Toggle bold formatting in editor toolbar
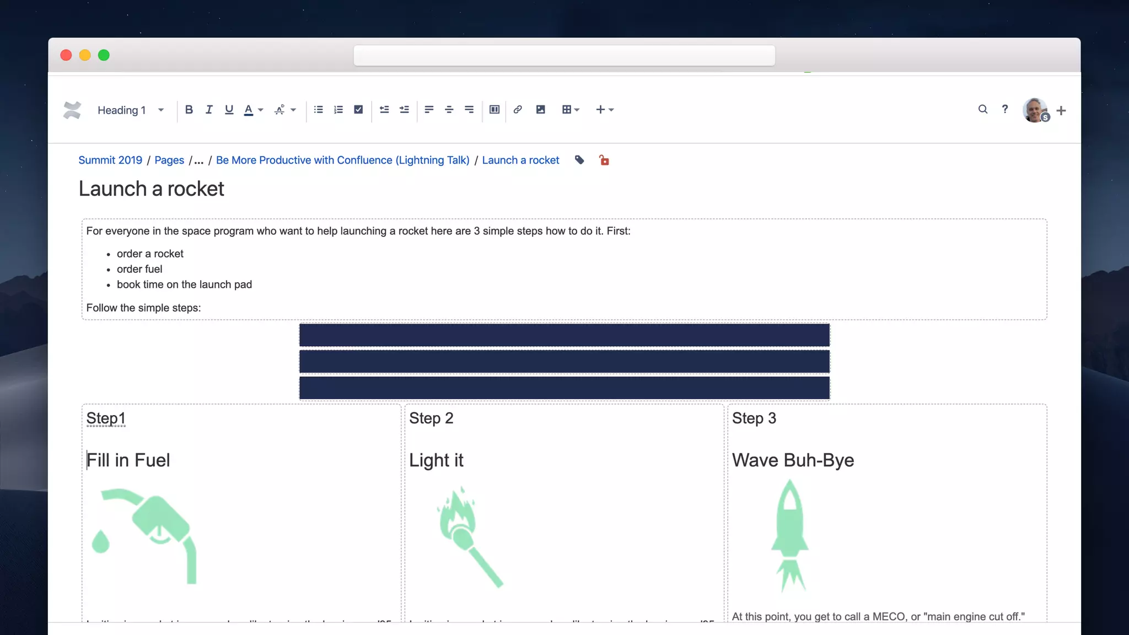Screen dimensions: 1129x635 coord(189,110)
